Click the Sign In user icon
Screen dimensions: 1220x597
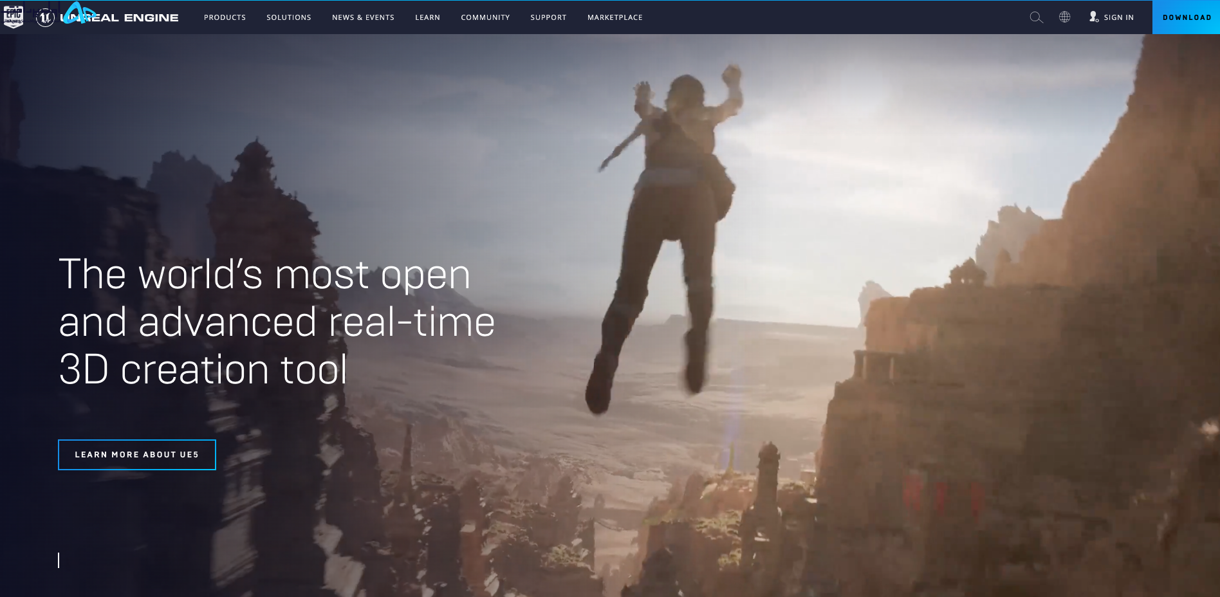[x=1094, y=17]
